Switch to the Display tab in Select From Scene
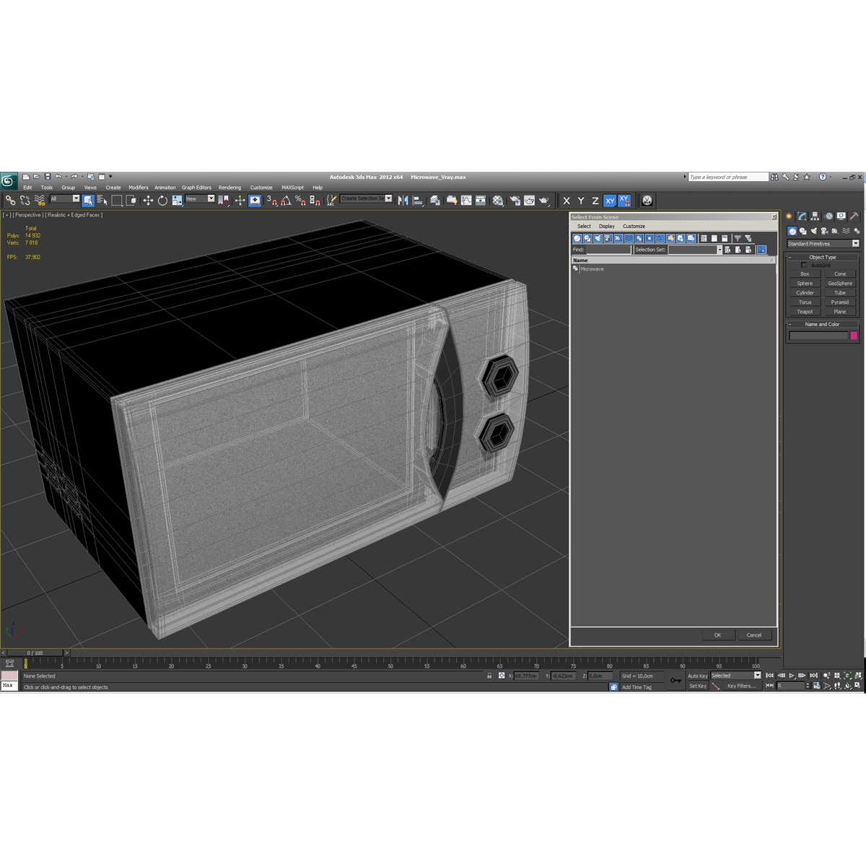866x866 pixels. [607, 226]
